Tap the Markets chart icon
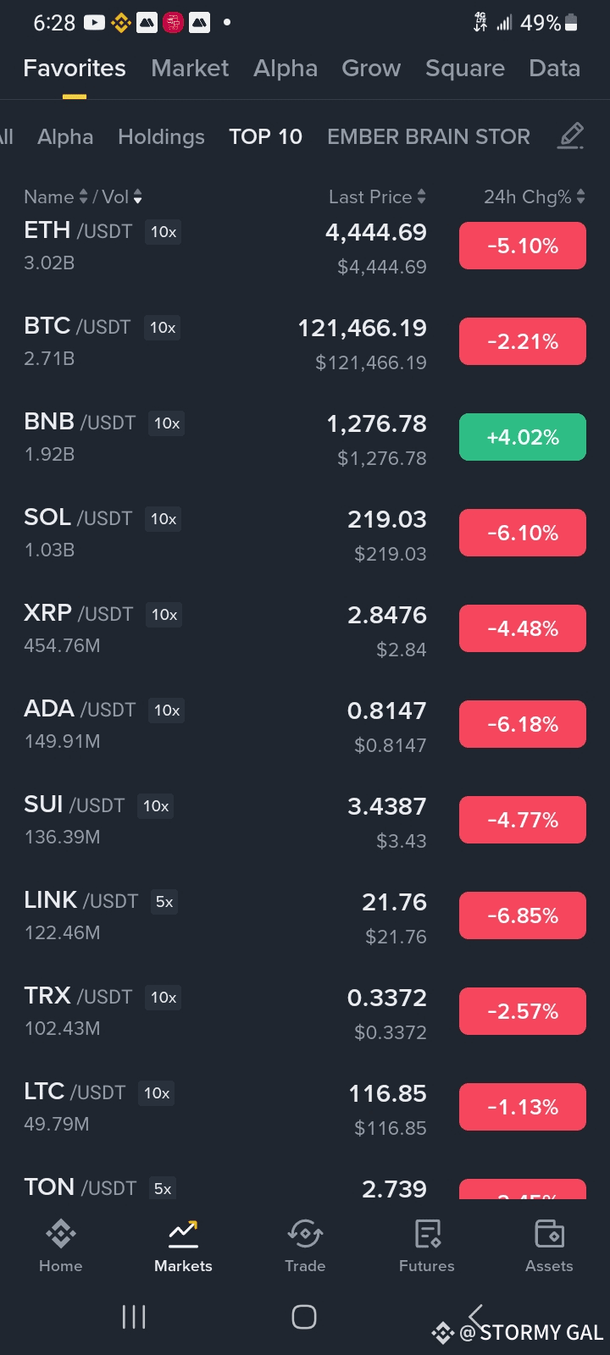Viewport: 610px width, 1355px height. 183,1235
